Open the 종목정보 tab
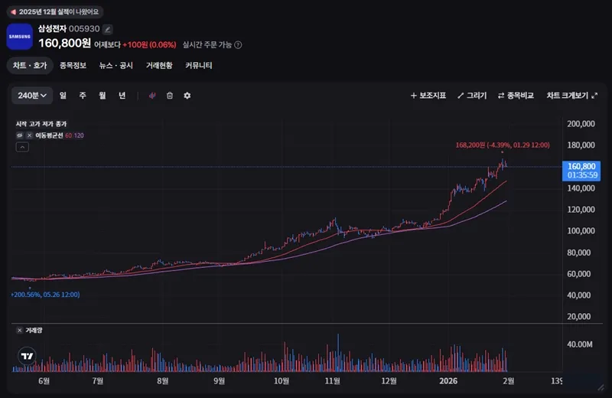Image resolution: width=612 pixels, height=398 pixels. point(73,66)
